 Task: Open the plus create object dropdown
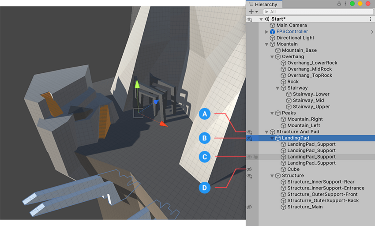(x=253, y=12)
